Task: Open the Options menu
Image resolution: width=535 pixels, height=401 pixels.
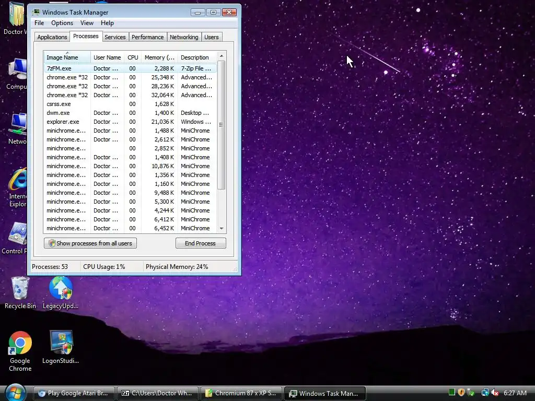Action: coord(62,23)
